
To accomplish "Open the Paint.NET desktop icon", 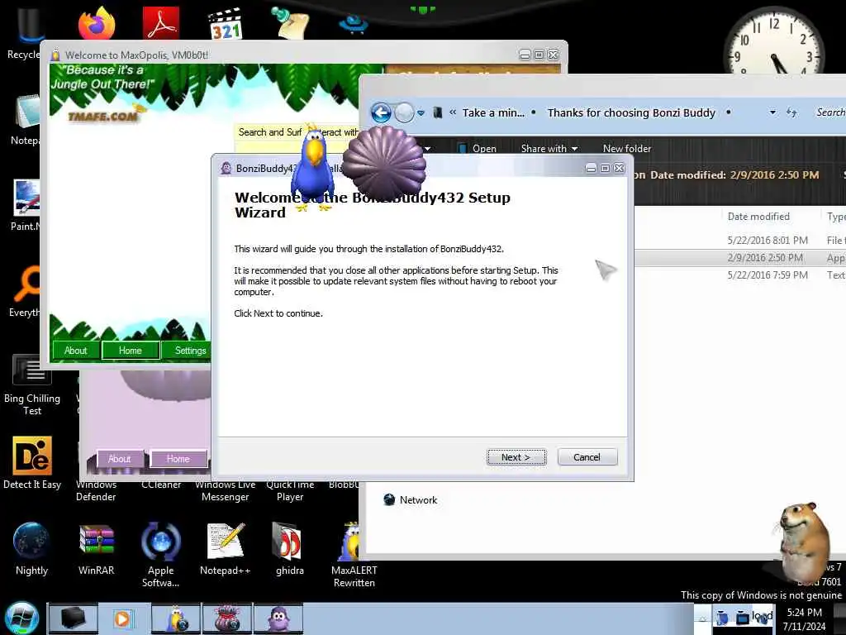I will pyautogui.click(x=25, y=205).
